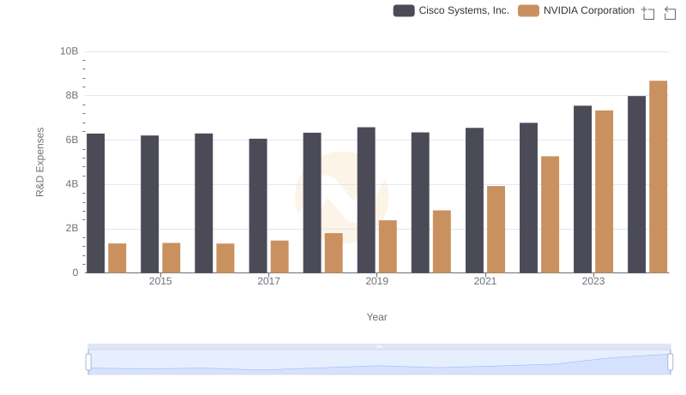Click the 2019 x-axis label
Viewport: 686px width, 395px height.
(x=376, y=281)
